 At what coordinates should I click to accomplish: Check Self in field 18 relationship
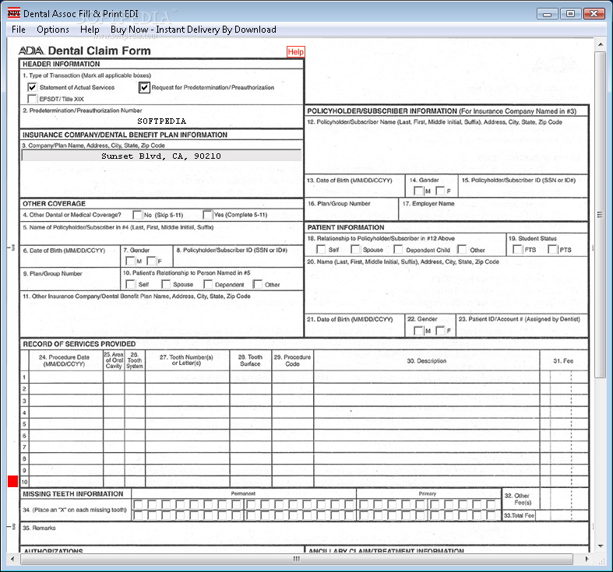pos(321,249)
